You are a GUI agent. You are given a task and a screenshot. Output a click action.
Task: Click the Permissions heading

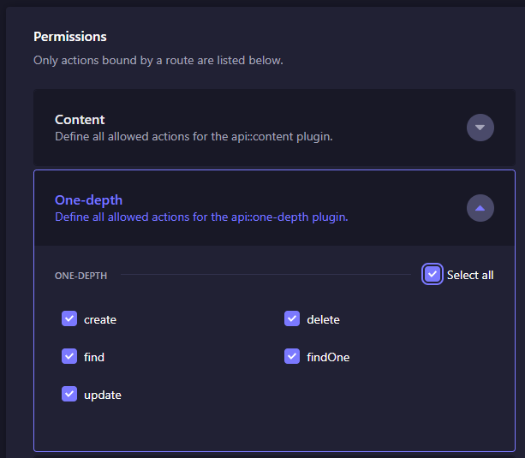[x=70, y=37]
